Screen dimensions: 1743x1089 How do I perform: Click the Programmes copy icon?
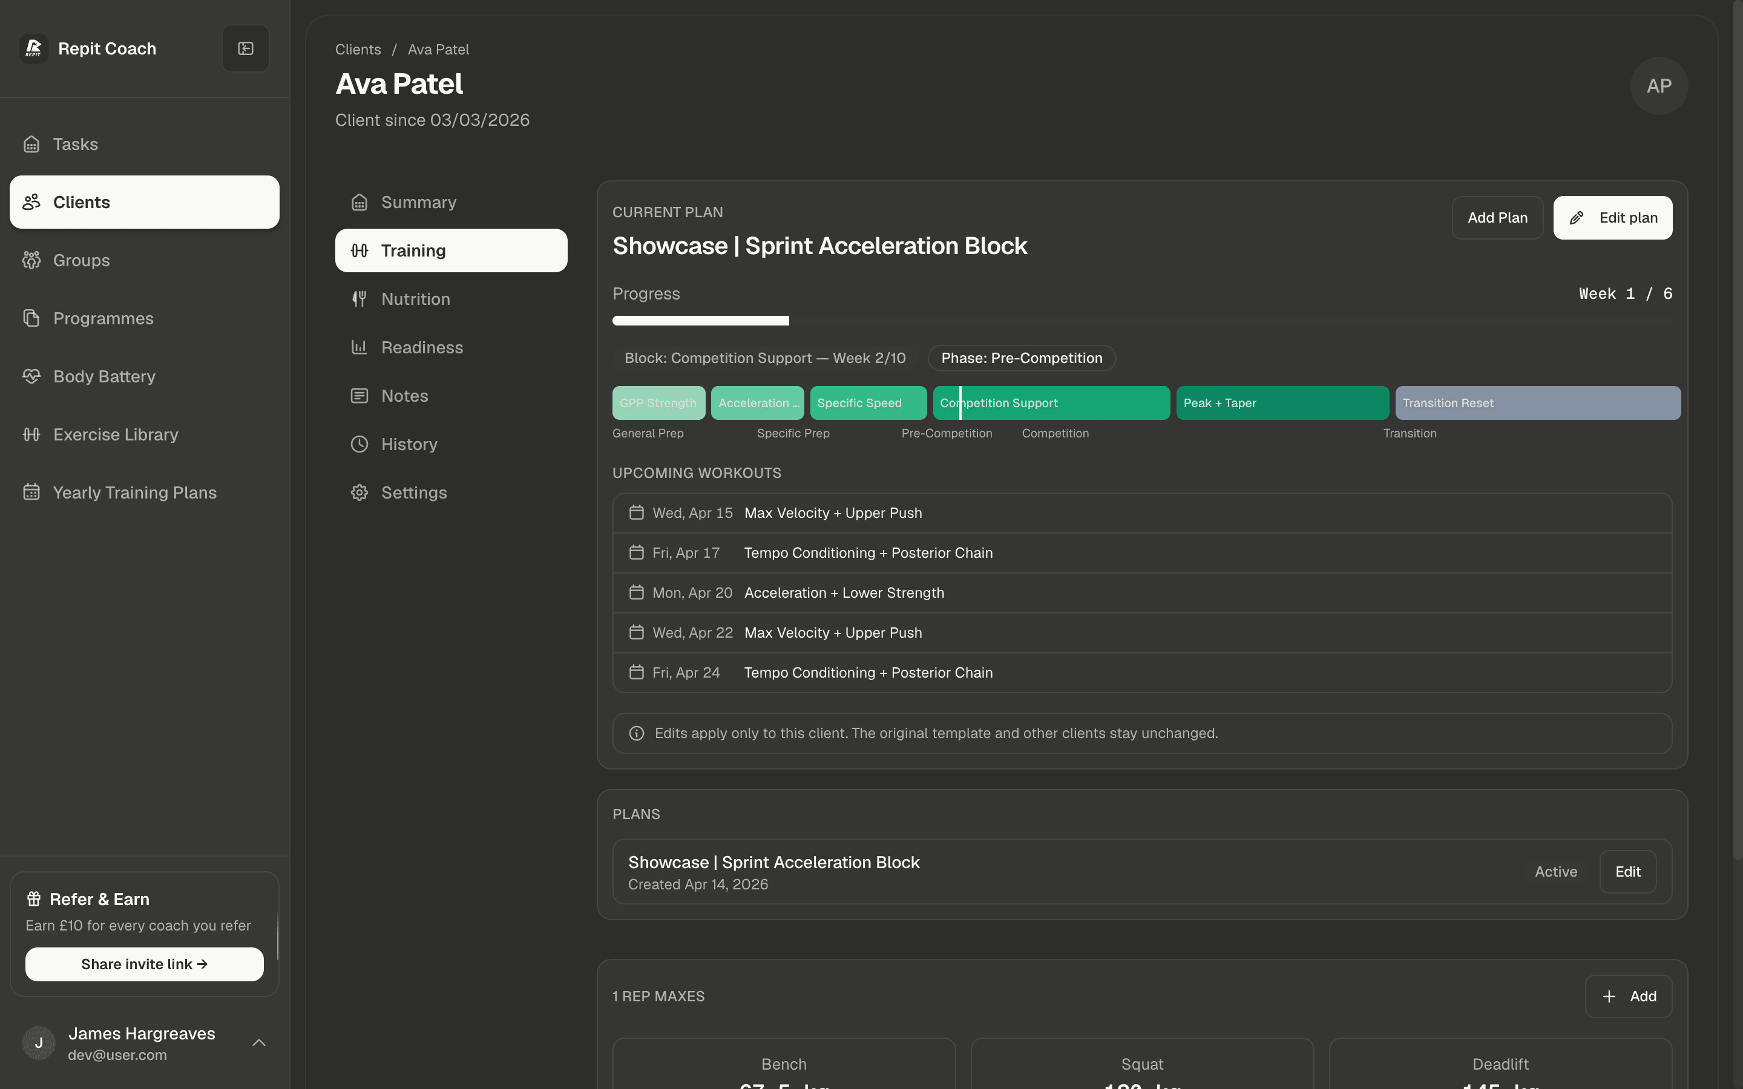(31, 318)
